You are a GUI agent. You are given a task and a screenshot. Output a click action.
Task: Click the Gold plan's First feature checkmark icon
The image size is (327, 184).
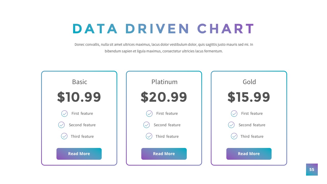pyautogui.click(x=234, y=113)
